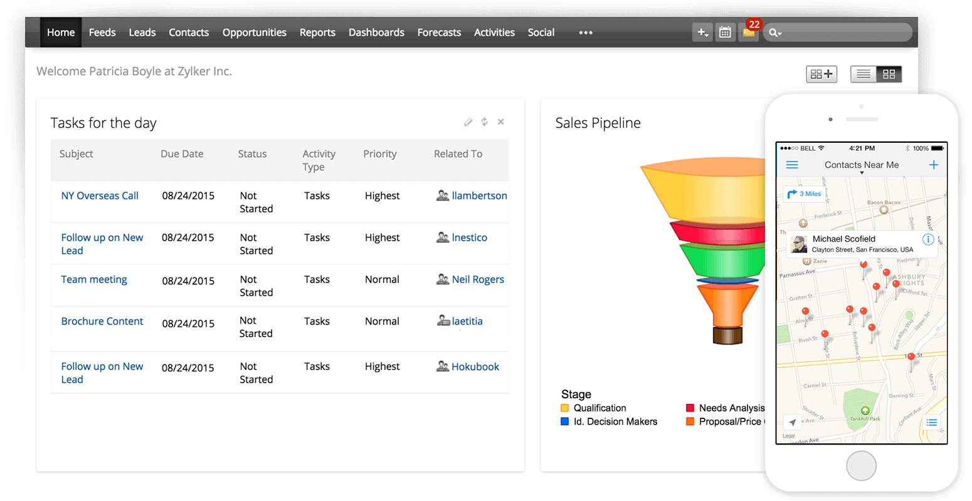Switch the home page to grid view
This screenshot has height=501, width=972.
coord(889,73)
